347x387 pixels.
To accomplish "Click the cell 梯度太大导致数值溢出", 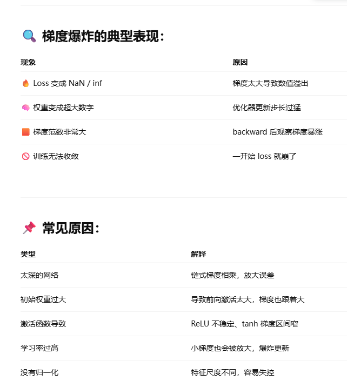I will pos(270,83).
